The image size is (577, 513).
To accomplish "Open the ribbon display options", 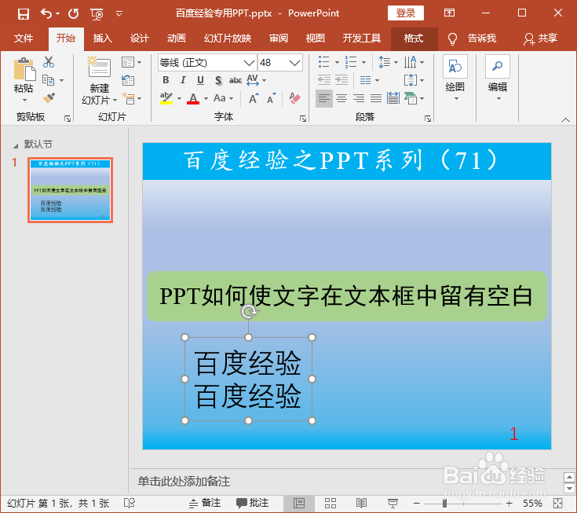I will pos(449,13).
